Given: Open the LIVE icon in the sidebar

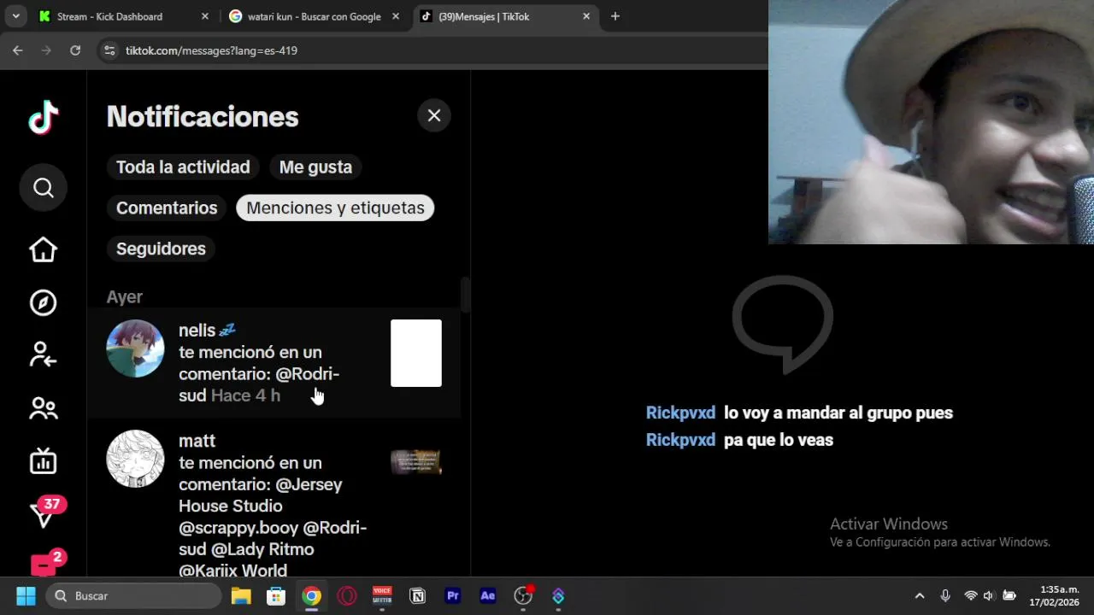Looking at the screenshot, I should point(43,461).
